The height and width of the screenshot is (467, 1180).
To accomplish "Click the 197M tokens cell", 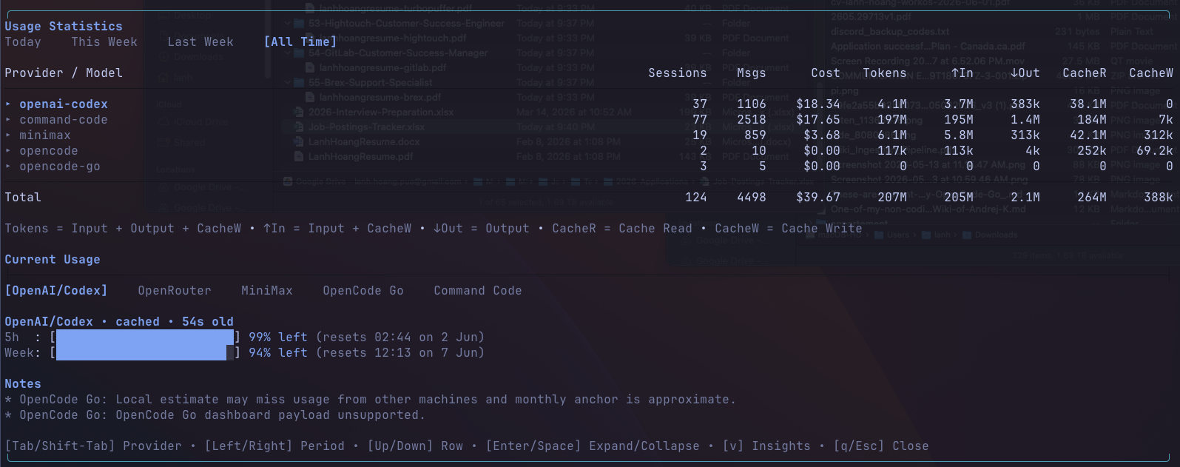I will 892,120.
